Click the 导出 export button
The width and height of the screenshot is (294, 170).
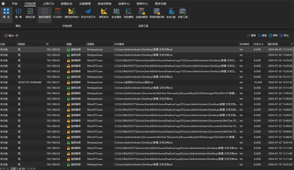[284, 35]
